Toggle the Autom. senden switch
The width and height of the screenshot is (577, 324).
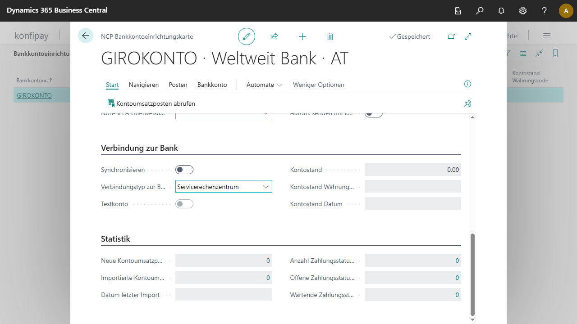point(373,114)
